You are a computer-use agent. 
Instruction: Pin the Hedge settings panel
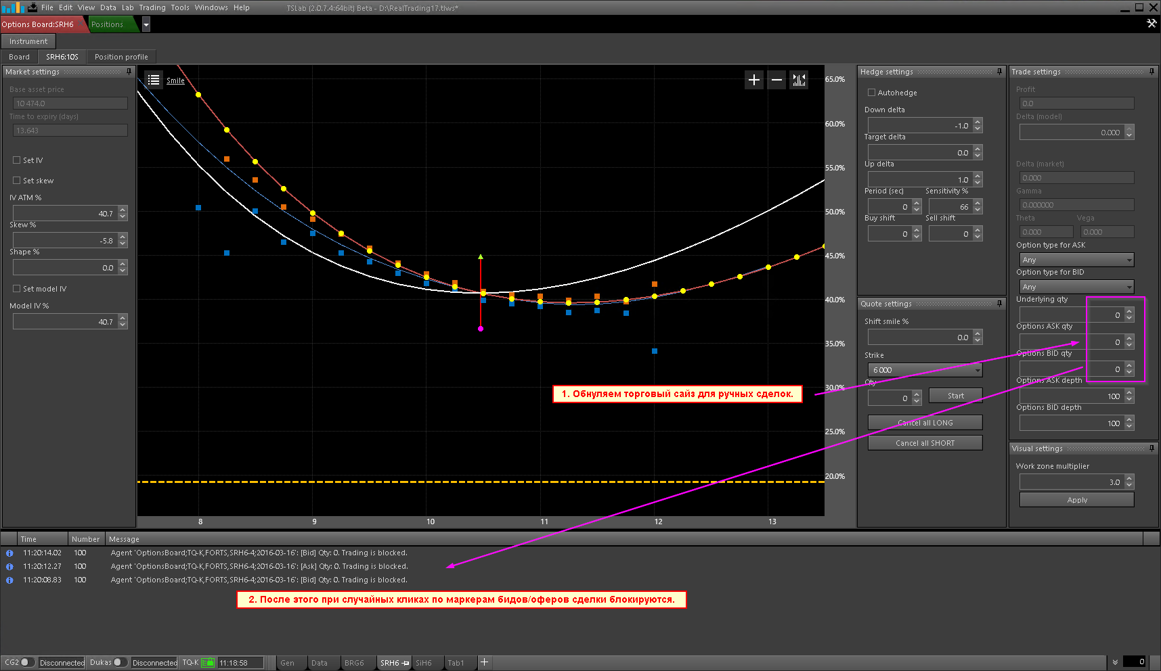(999, 72)
